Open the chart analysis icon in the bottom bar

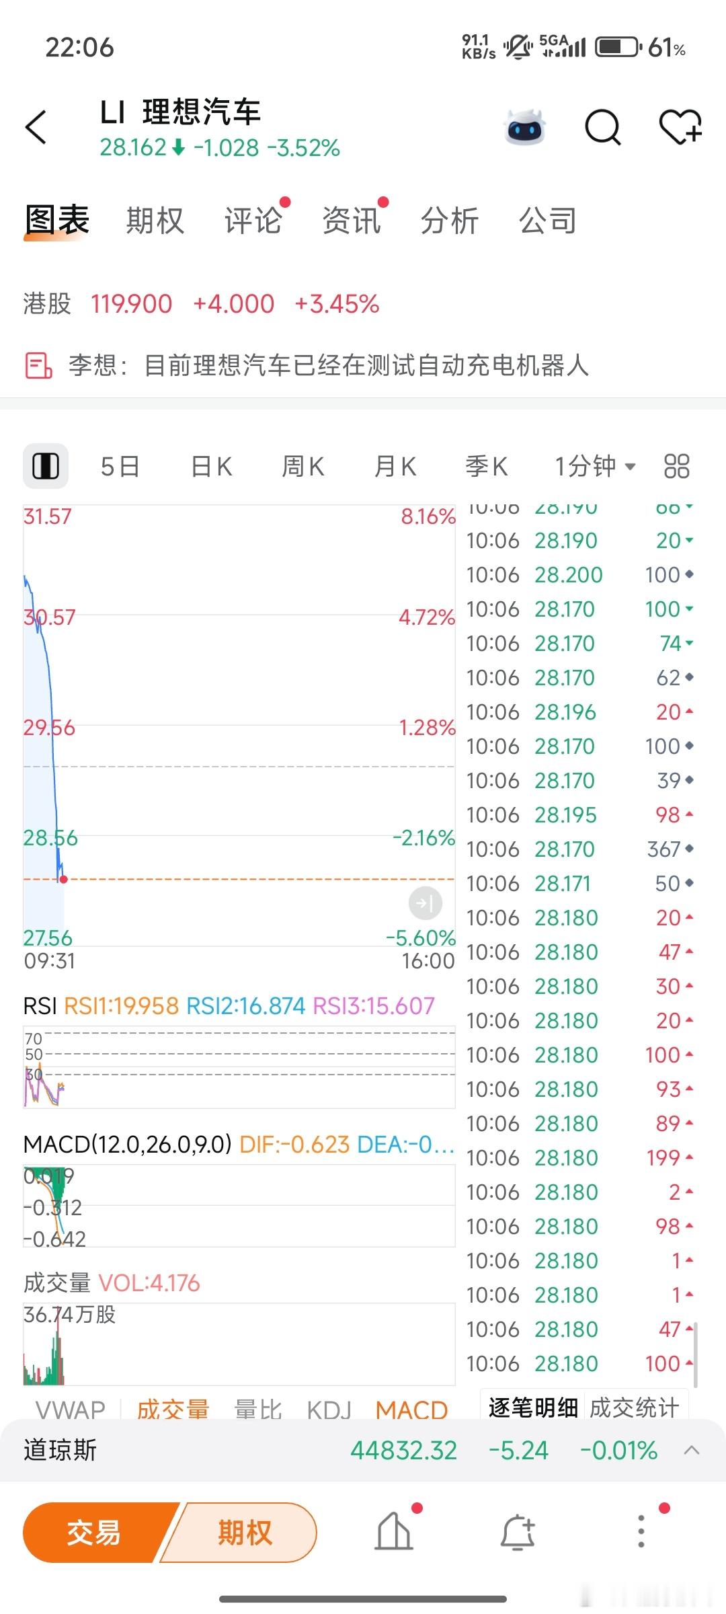click(x=394, y=1533)
